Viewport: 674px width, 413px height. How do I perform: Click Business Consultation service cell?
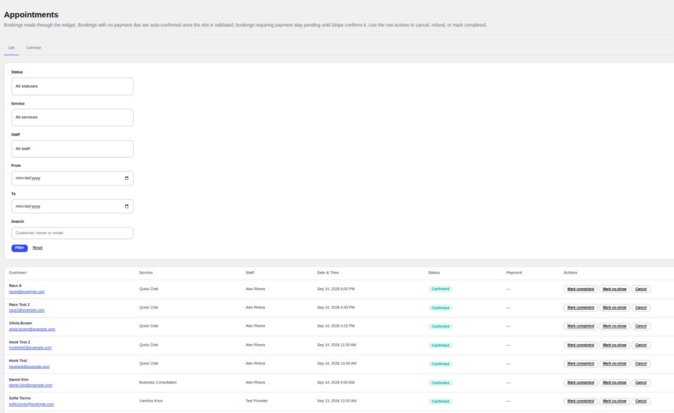click(x=158, y=382)
